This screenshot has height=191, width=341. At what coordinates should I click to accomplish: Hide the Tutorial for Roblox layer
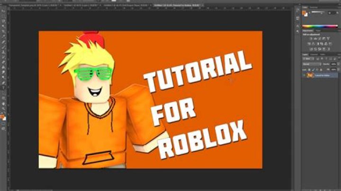304,75
